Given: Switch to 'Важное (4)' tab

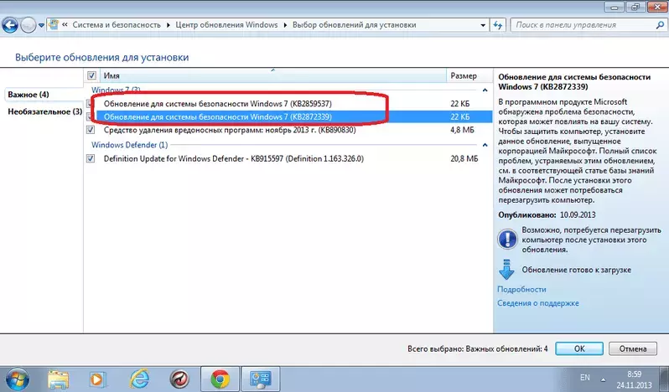Looking at the screenshot, I should [x=29, y=94].
